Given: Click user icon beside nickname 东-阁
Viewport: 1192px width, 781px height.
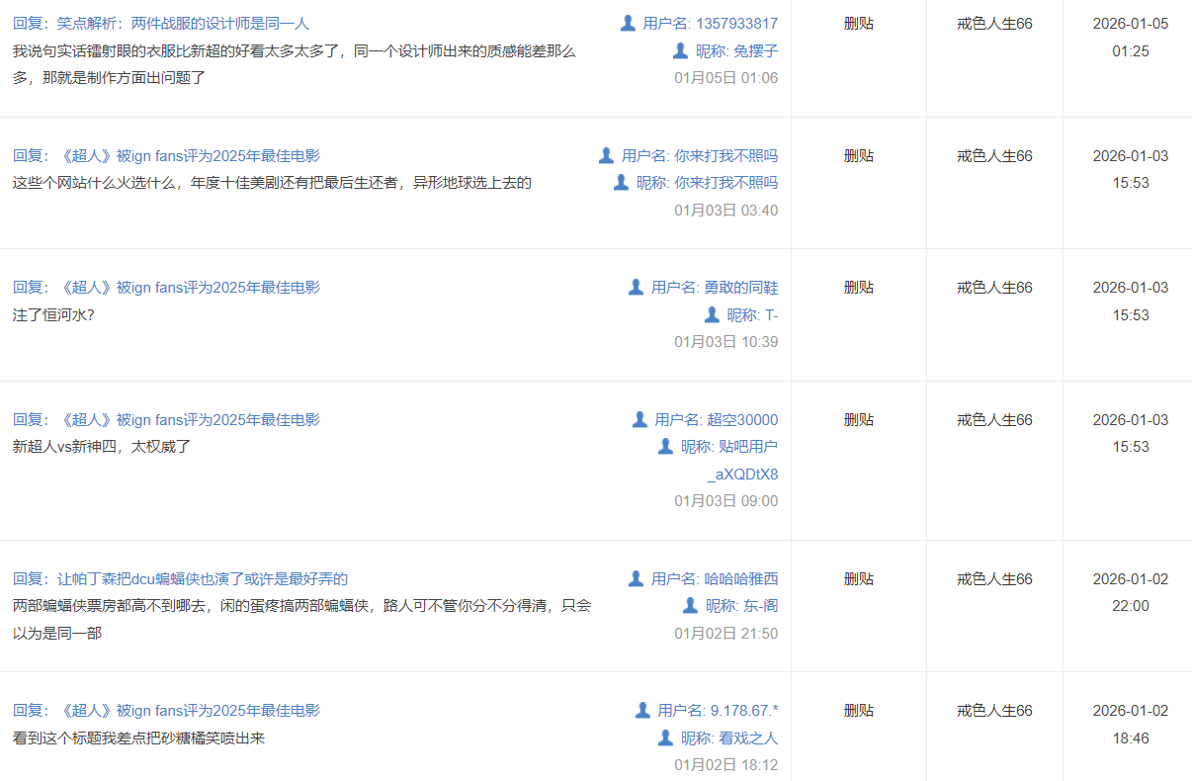Looking at the screenshot, I should (x=690, y=605).
